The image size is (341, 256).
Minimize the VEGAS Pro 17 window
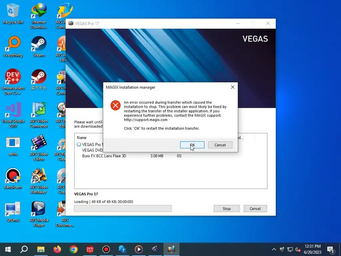pos(238,23)
